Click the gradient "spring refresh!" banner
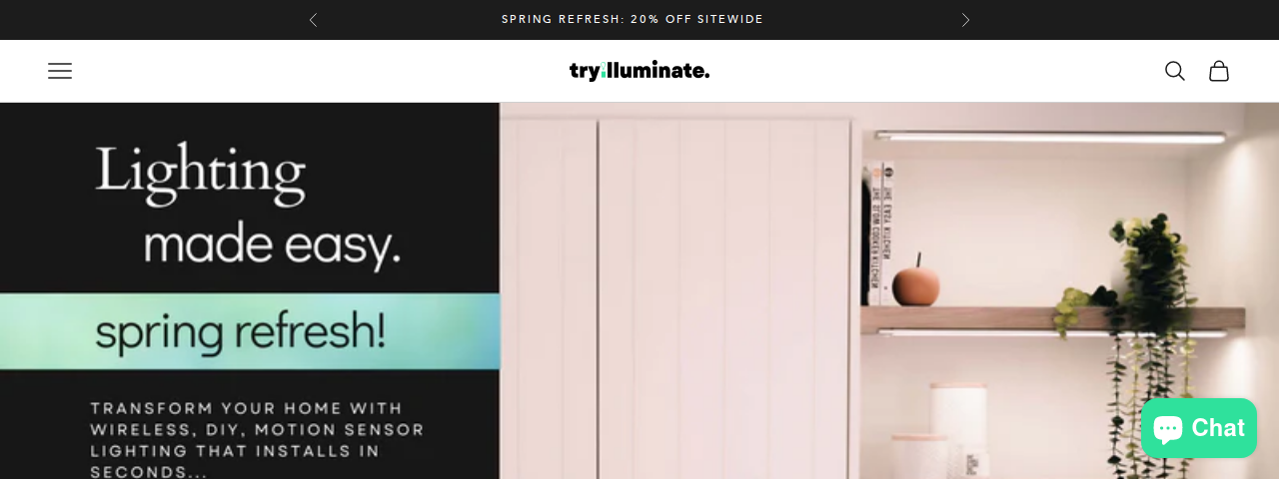The width and height of the screenshot is (1279, 479). [250, 332]
